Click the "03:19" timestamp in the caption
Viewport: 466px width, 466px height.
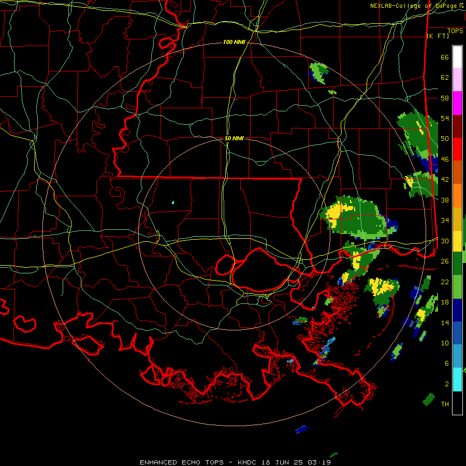pyautogui.click(x=319, y=462)
